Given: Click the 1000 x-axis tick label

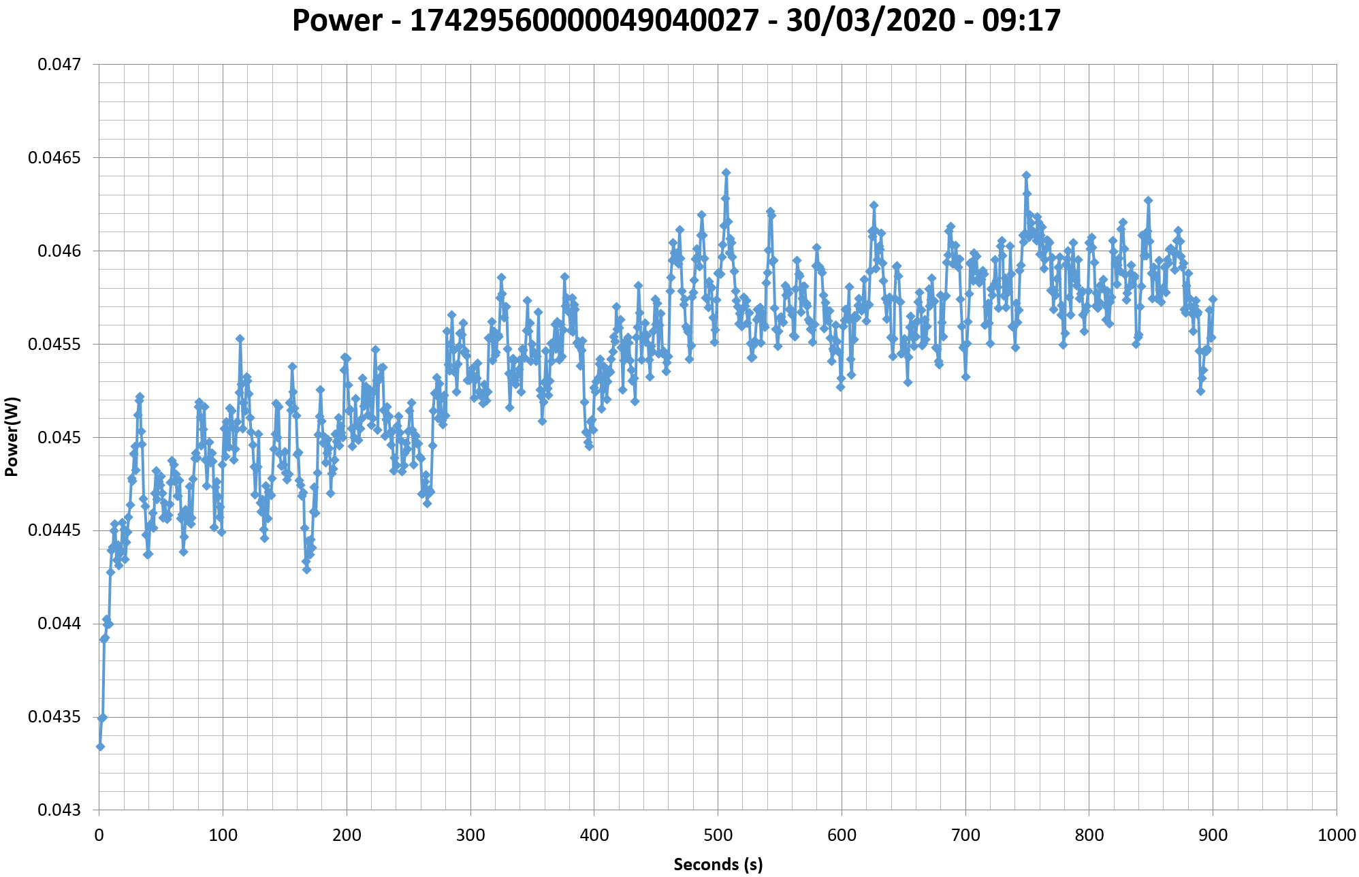Looking at the screenshot, I should [1337, 835].
